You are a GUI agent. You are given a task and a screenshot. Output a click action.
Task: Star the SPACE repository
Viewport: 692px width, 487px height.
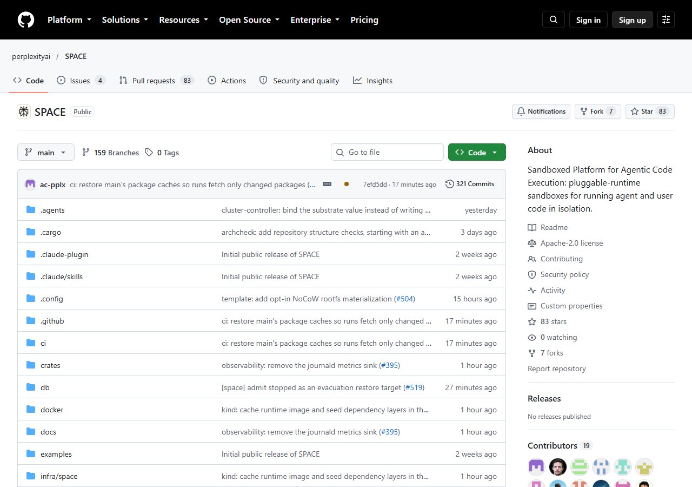click(x=650, y=111)
